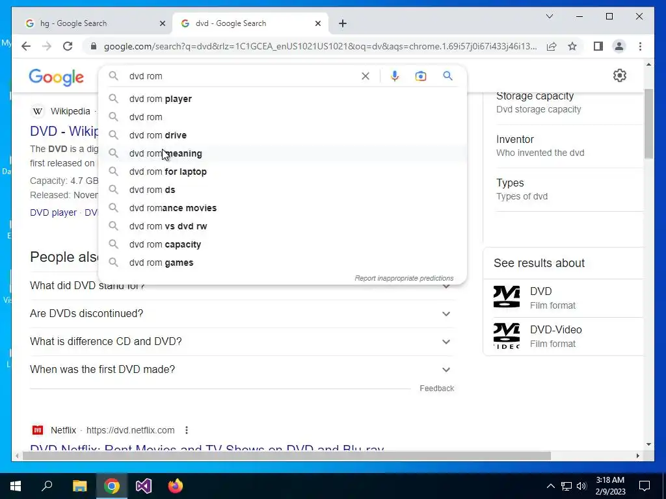
Task: Reload the current page
Action: [68, 46]
